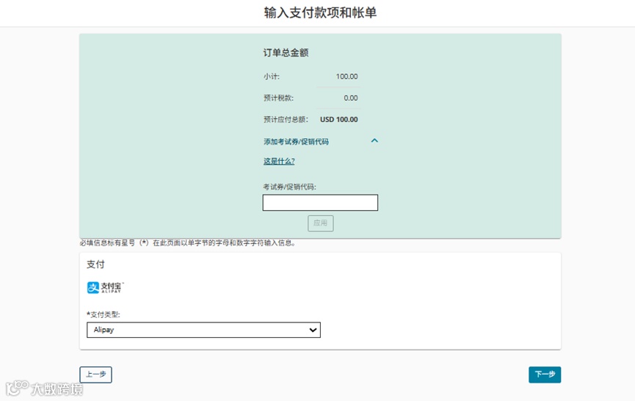This screenshot has width=635, height=401.
Task: Click the 支付 section heading
Action: tap(95, 264)
